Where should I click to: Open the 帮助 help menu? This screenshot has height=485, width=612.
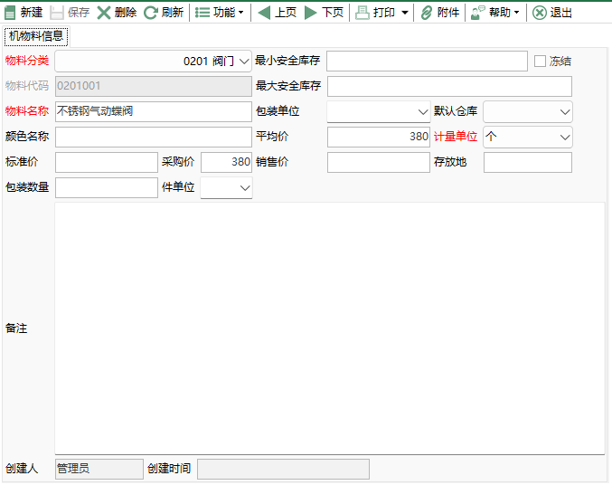(494, 13)
